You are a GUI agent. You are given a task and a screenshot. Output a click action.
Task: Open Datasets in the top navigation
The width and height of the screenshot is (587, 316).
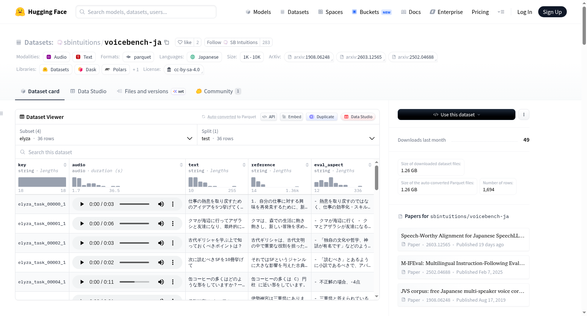coord(294,12)
